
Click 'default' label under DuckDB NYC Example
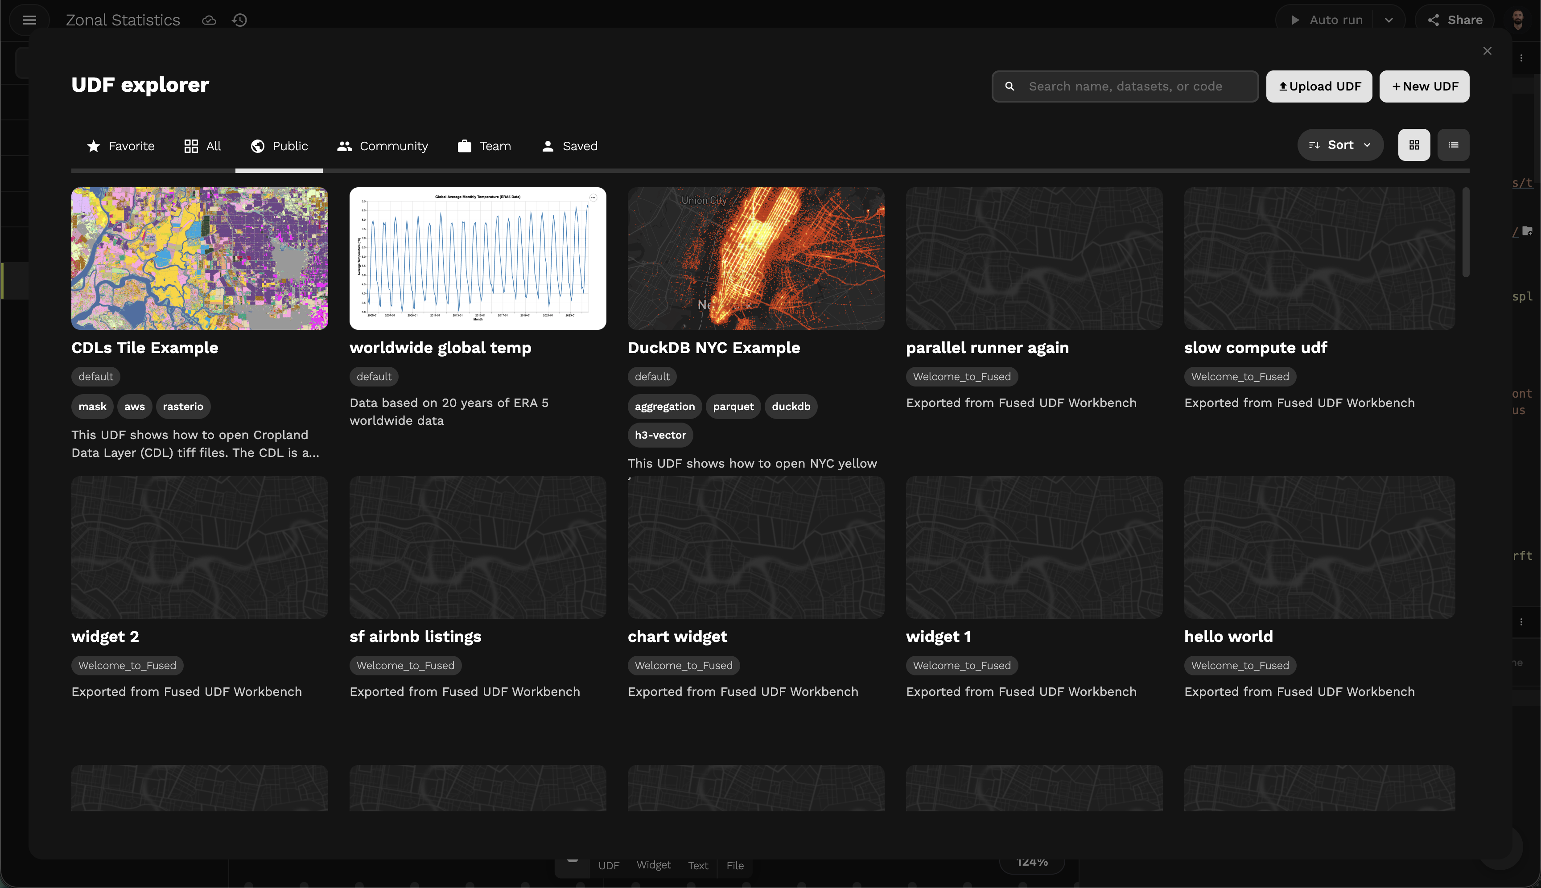tap(652, 377)
